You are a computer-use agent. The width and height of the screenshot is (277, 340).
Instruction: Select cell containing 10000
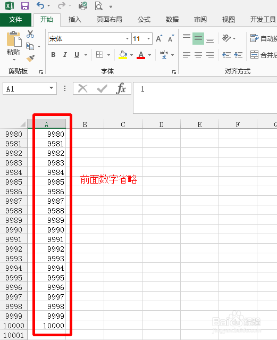pyautogui.click(x=47, y=326)
